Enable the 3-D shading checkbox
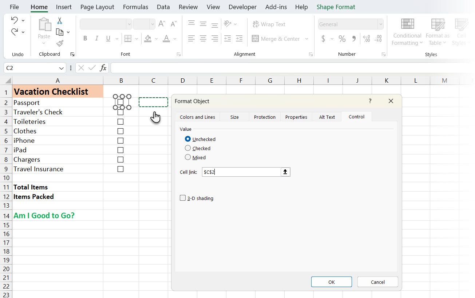Viewport: 475px width, 298px height. pos(183,198)
